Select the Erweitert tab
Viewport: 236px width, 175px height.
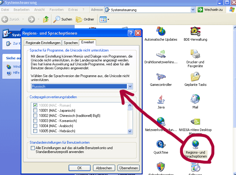[x=88, y=42]
